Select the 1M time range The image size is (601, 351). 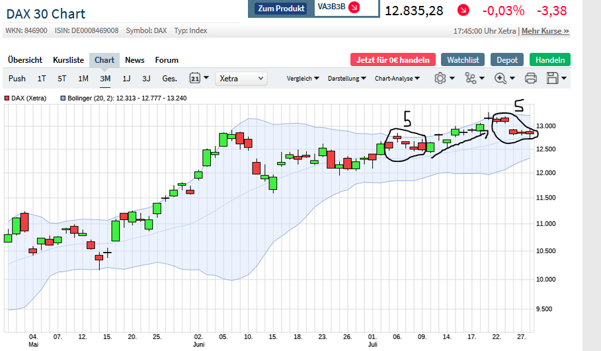(x=83, y=79)
